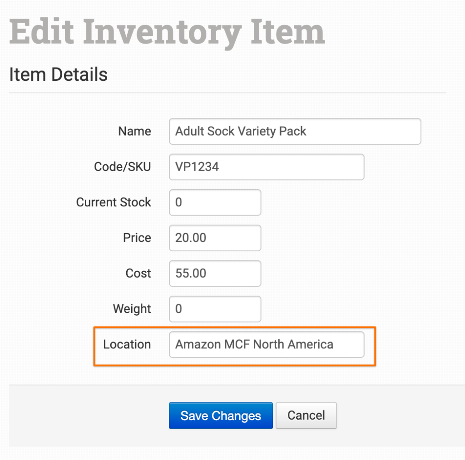Click the Item Details section title
465x460 pixels.
click(58, 74)
